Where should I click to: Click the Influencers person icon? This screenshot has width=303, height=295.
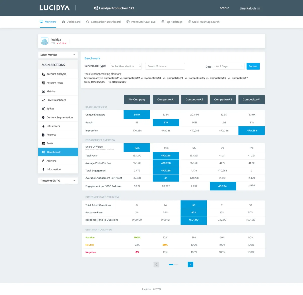43,126
